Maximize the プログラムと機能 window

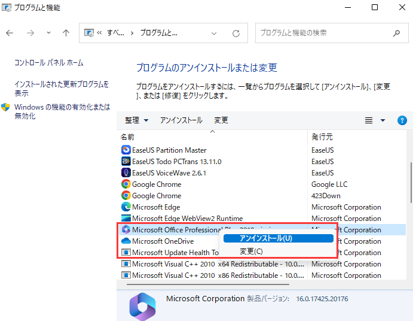(x=375, y=7)
